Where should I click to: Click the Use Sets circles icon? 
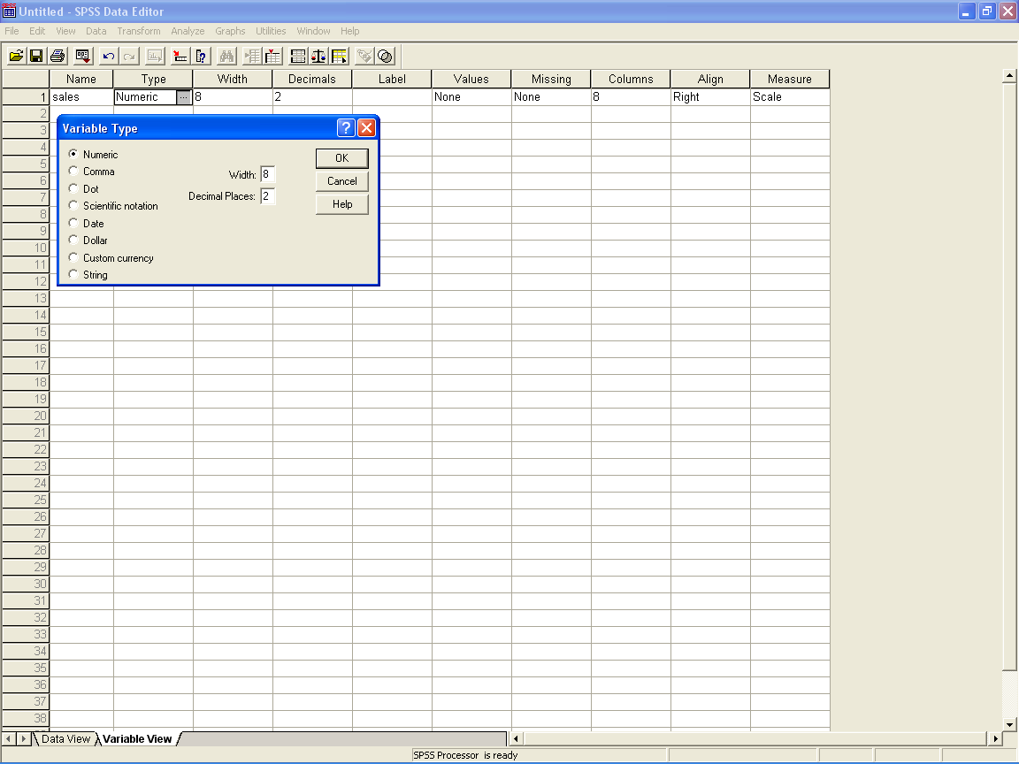[386, 57]
